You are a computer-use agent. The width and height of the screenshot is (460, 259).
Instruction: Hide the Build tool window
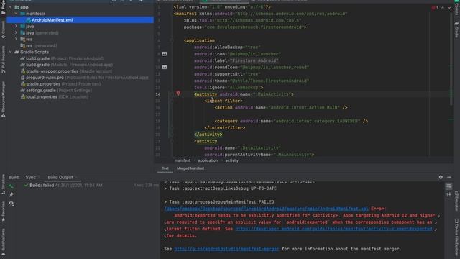(449, 177)
